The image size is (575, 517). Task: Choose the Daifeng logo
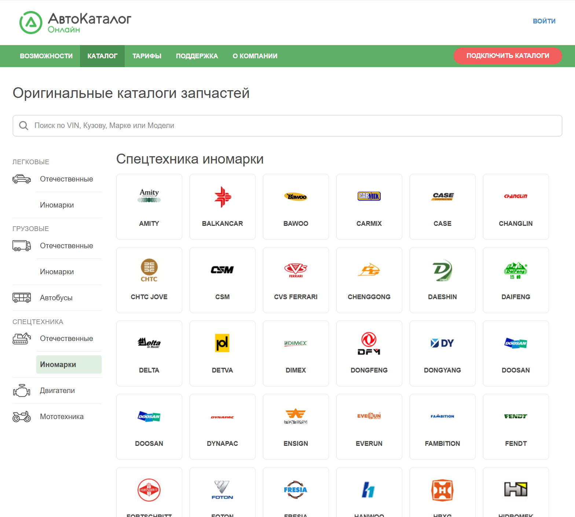click(516, 271)
